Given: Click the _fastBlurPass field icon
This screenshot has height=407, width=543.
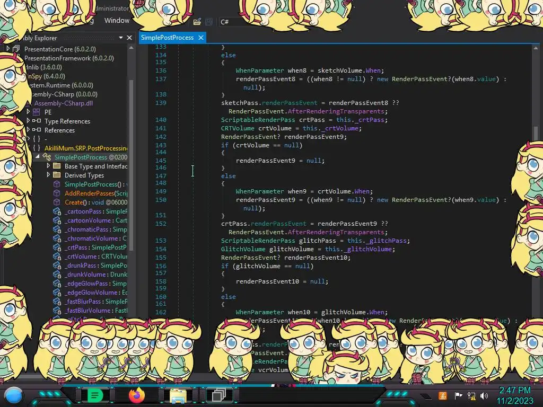Looking at the screenshot, I should 57,301.
